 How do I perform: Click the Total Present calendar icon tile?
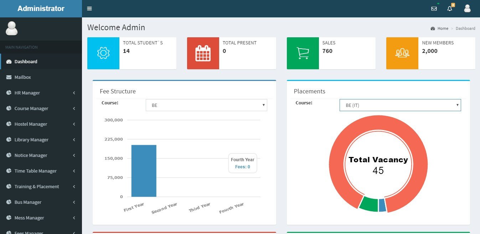(x=203, y=53)
